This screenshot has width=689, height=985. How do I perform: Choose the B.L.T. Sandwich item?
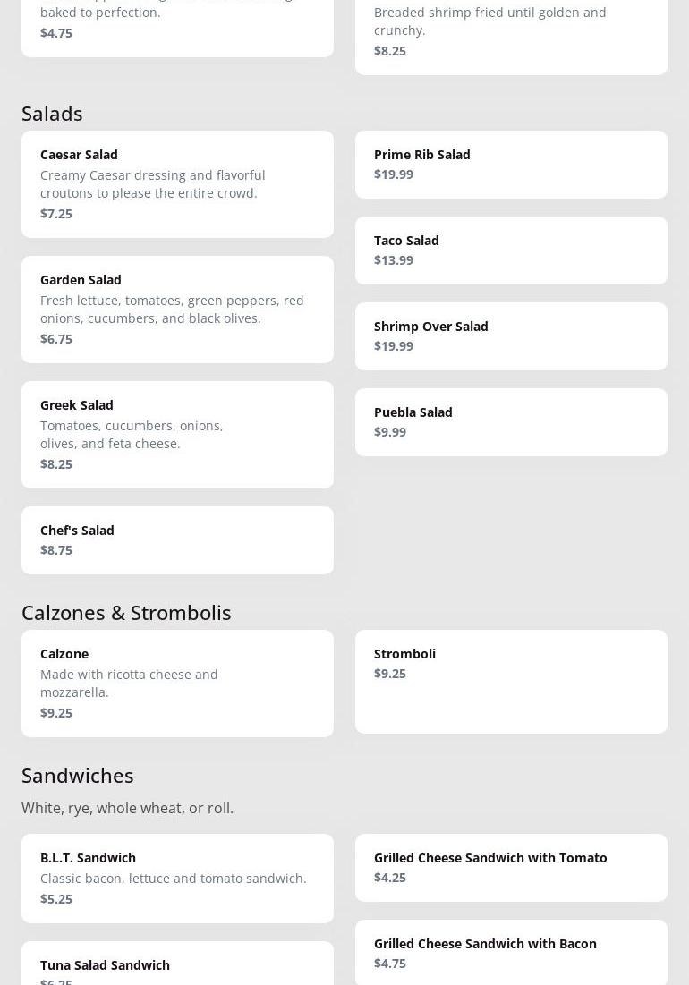[177, 878]
